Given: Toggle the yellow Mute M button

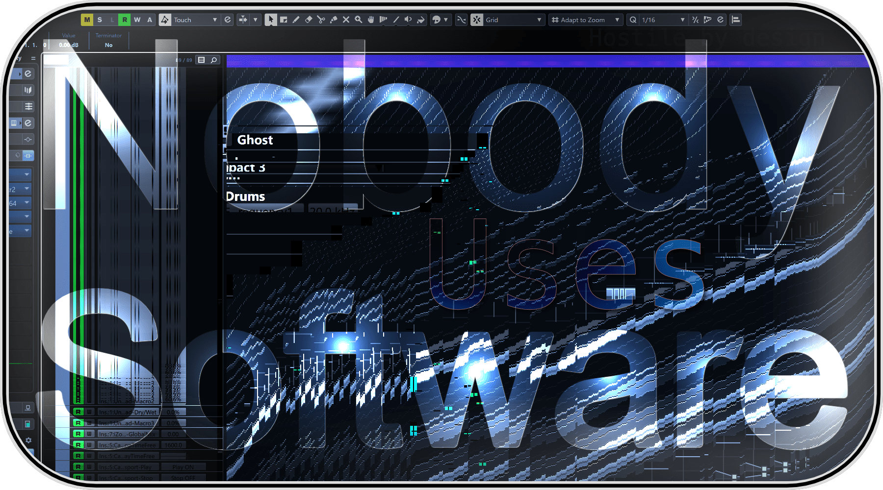Looking at the screenshot, I should [x=87, y=20].
